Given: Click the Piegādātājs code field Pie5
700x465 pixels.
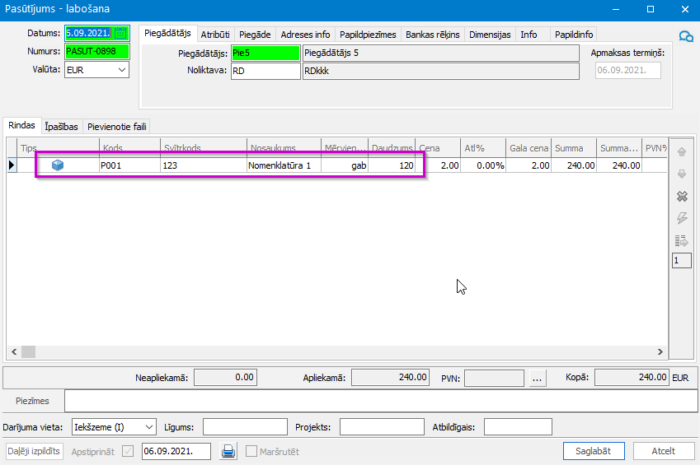Looking at the screenshot, I should tap(265, 53).
